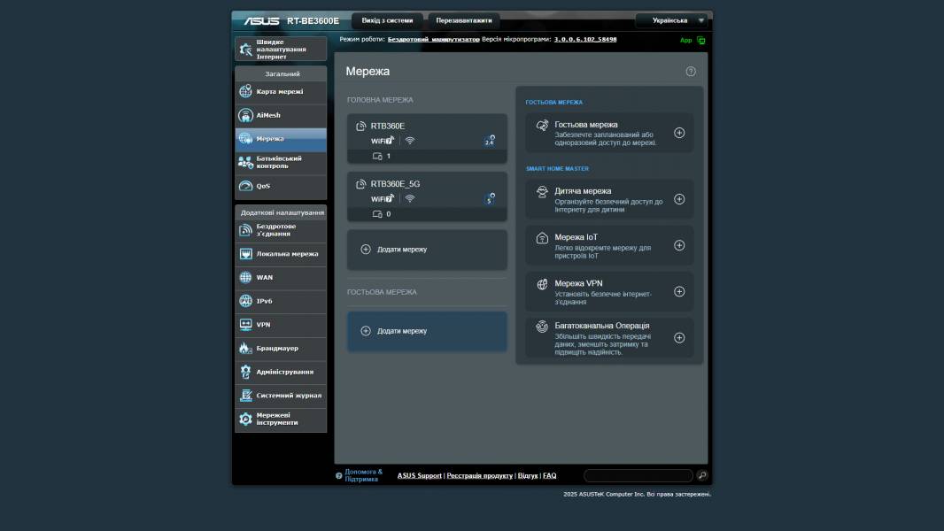Click the Дитяча мережа card title

(x=583, y=190)
